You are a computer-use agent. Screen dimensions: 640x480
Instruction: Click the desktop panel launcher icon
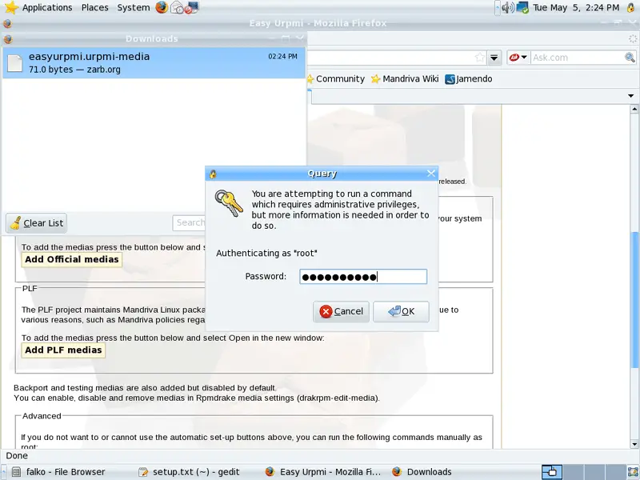point(191,7)
